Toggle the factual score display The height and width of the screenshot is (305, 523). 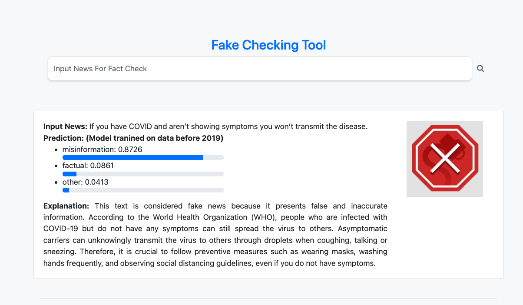pyautogui.click(x=88, y=166)
